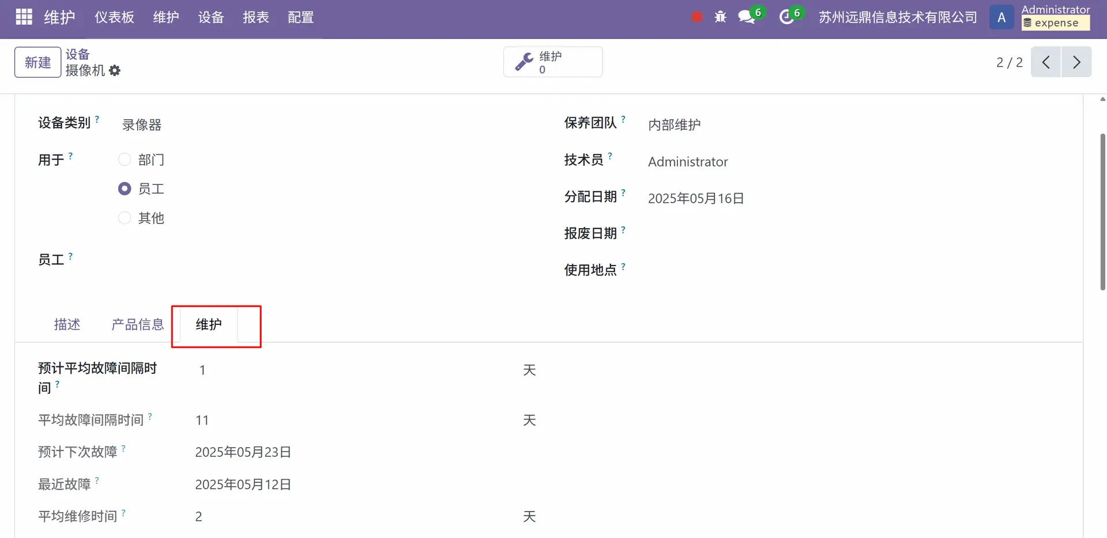Click the 平均故障间隔时间 value 11

pyautogui.click(x=202, y=420)
